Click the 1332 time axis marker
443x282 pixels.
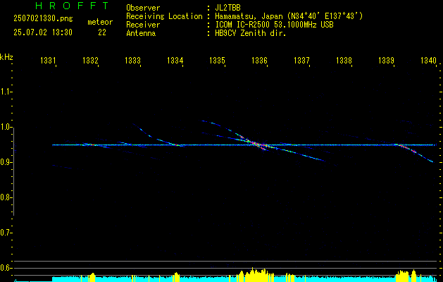pos(90,60)
